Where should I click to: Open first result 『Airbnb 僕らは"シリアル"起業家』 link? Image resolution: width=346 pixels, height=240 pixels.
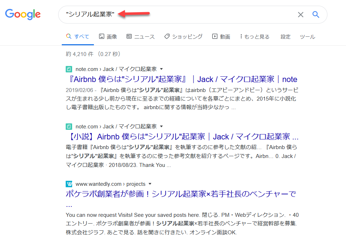click(181, 79)
